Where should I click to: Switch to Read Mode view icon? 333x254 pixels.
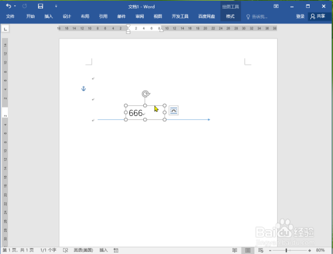click(x=234, y=250)
